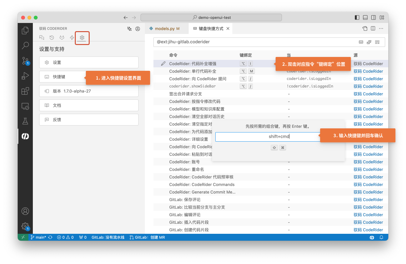Open Run and Debug view
The image size is (406, 264).
pos(25,76)
